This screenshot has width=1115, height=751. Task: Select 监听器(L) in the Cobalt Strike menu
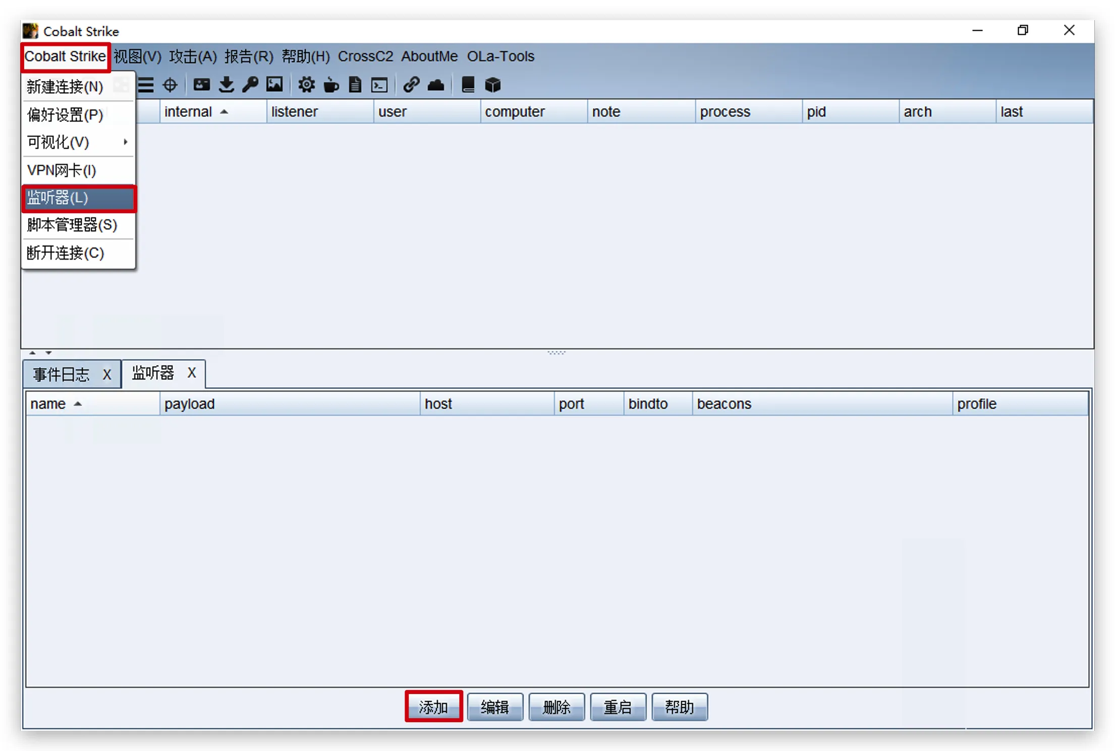click(78, 198)
